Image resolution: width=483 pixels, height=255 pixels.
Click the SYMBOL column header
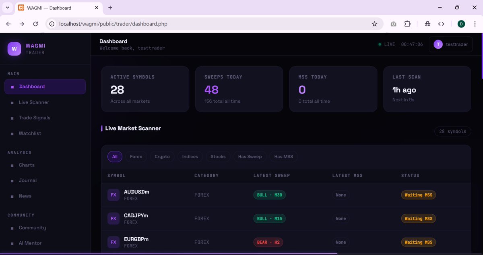point(116,176)
